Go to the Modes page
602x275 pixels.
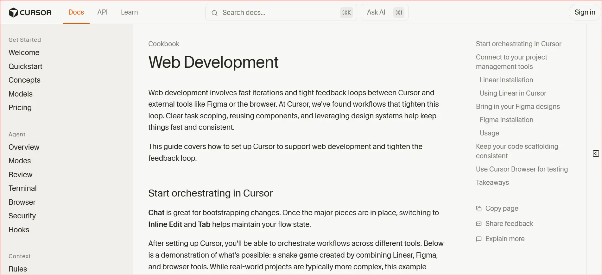pos(20,161)
